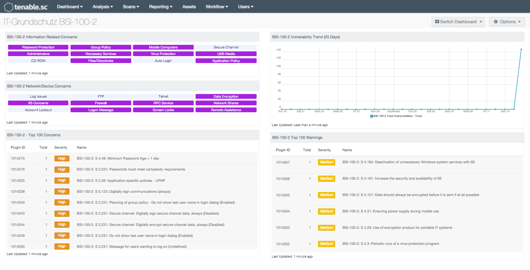Screen dimensions: 530x270
Task: Expand the Reporting menu
Action: pyautogui.click(x=161, y=7)
